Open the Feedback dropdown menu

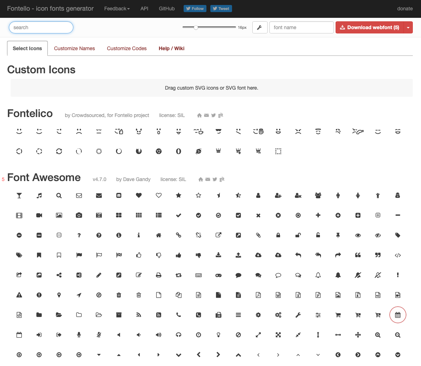click(x=117, y=9)
